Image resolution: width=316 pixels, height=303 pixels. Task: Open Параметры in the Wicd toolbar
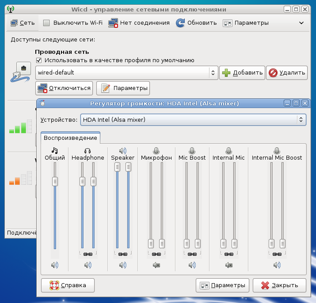point(246,23)
